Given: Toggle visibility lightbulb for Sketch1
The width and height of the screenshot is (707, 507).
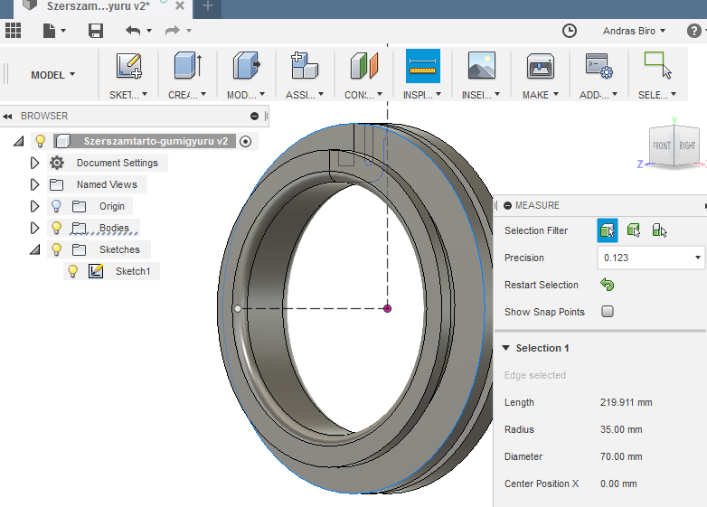Looking at the screenshot, I should pos(73,271).
